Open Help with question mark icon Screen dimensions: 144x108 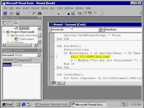click(101, 13)
